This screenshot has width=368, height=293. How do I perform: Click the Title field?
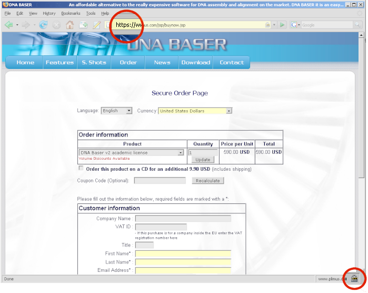(145, 245)
